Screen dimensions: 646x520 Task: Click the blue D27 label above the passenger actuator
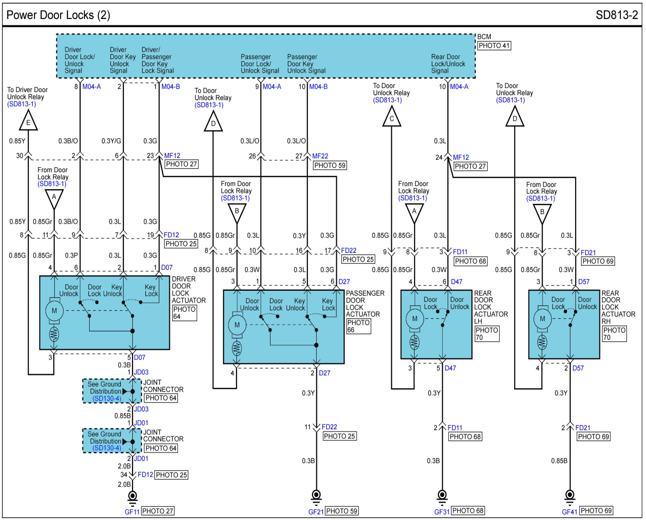click(344, 282)
